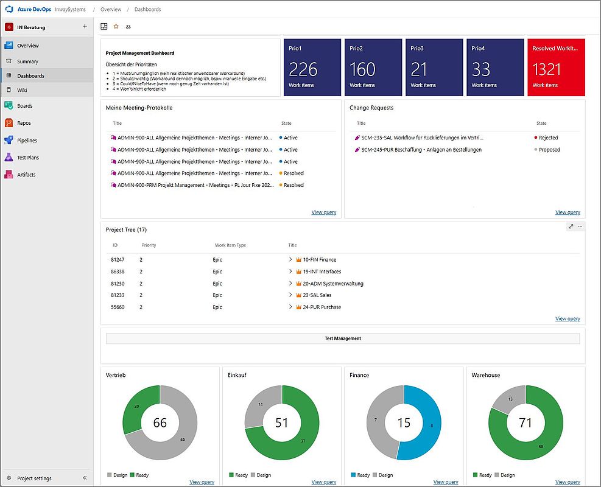Screen dimensions: 601x487
Task: Open View query link under Change Requests
Action: click(568, 212)
